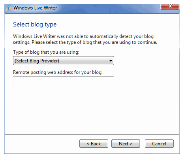
Task: Click the blank white area of the wizard page
Action: 92,109
